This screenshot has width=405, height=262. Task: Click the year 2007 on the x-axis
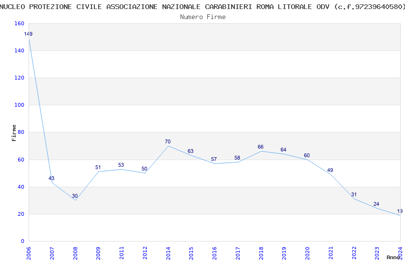(x=52, y=253)
